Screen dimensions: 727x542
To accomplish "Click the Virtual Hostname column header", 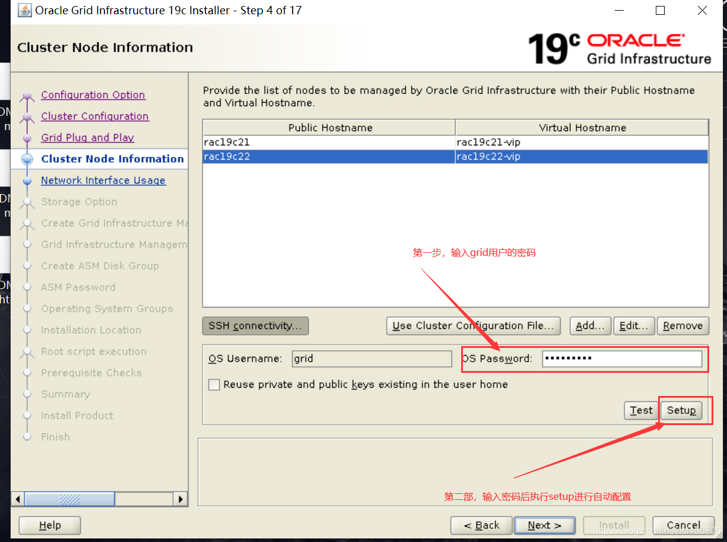I will 582,128.
